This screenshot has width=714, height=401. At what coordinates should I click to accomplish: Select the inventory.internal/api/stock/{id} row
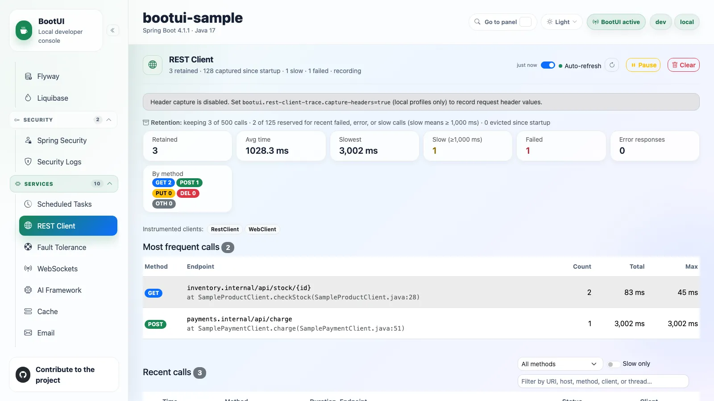click(x=421, y=292)
